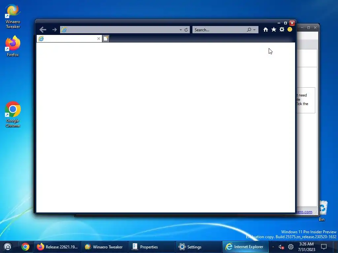This screenshot has width=338, height=253.
Task: Show hidden tray icons chevron
Action: click(x=273, y=247)
